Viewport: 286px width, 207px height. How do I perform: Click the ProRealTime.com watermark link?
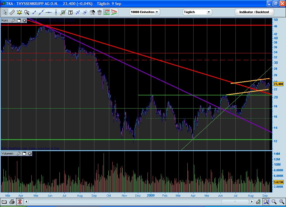15,148
